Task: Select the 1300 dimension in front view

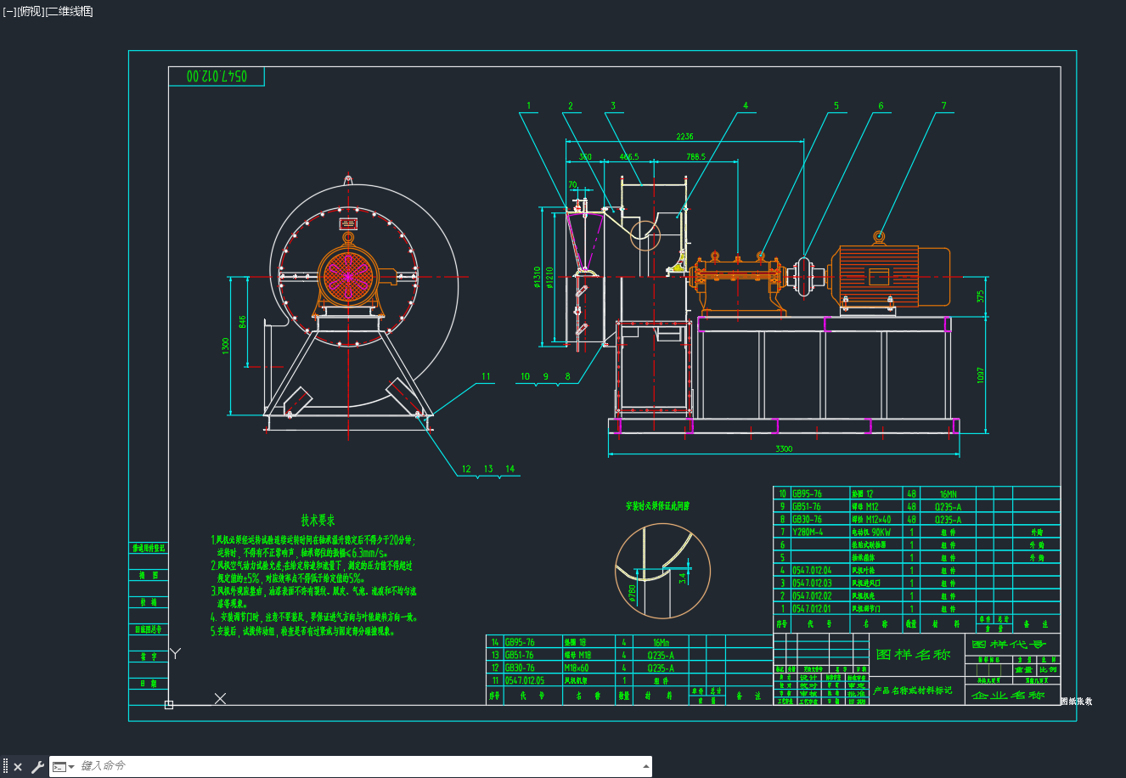Action: 226,346
